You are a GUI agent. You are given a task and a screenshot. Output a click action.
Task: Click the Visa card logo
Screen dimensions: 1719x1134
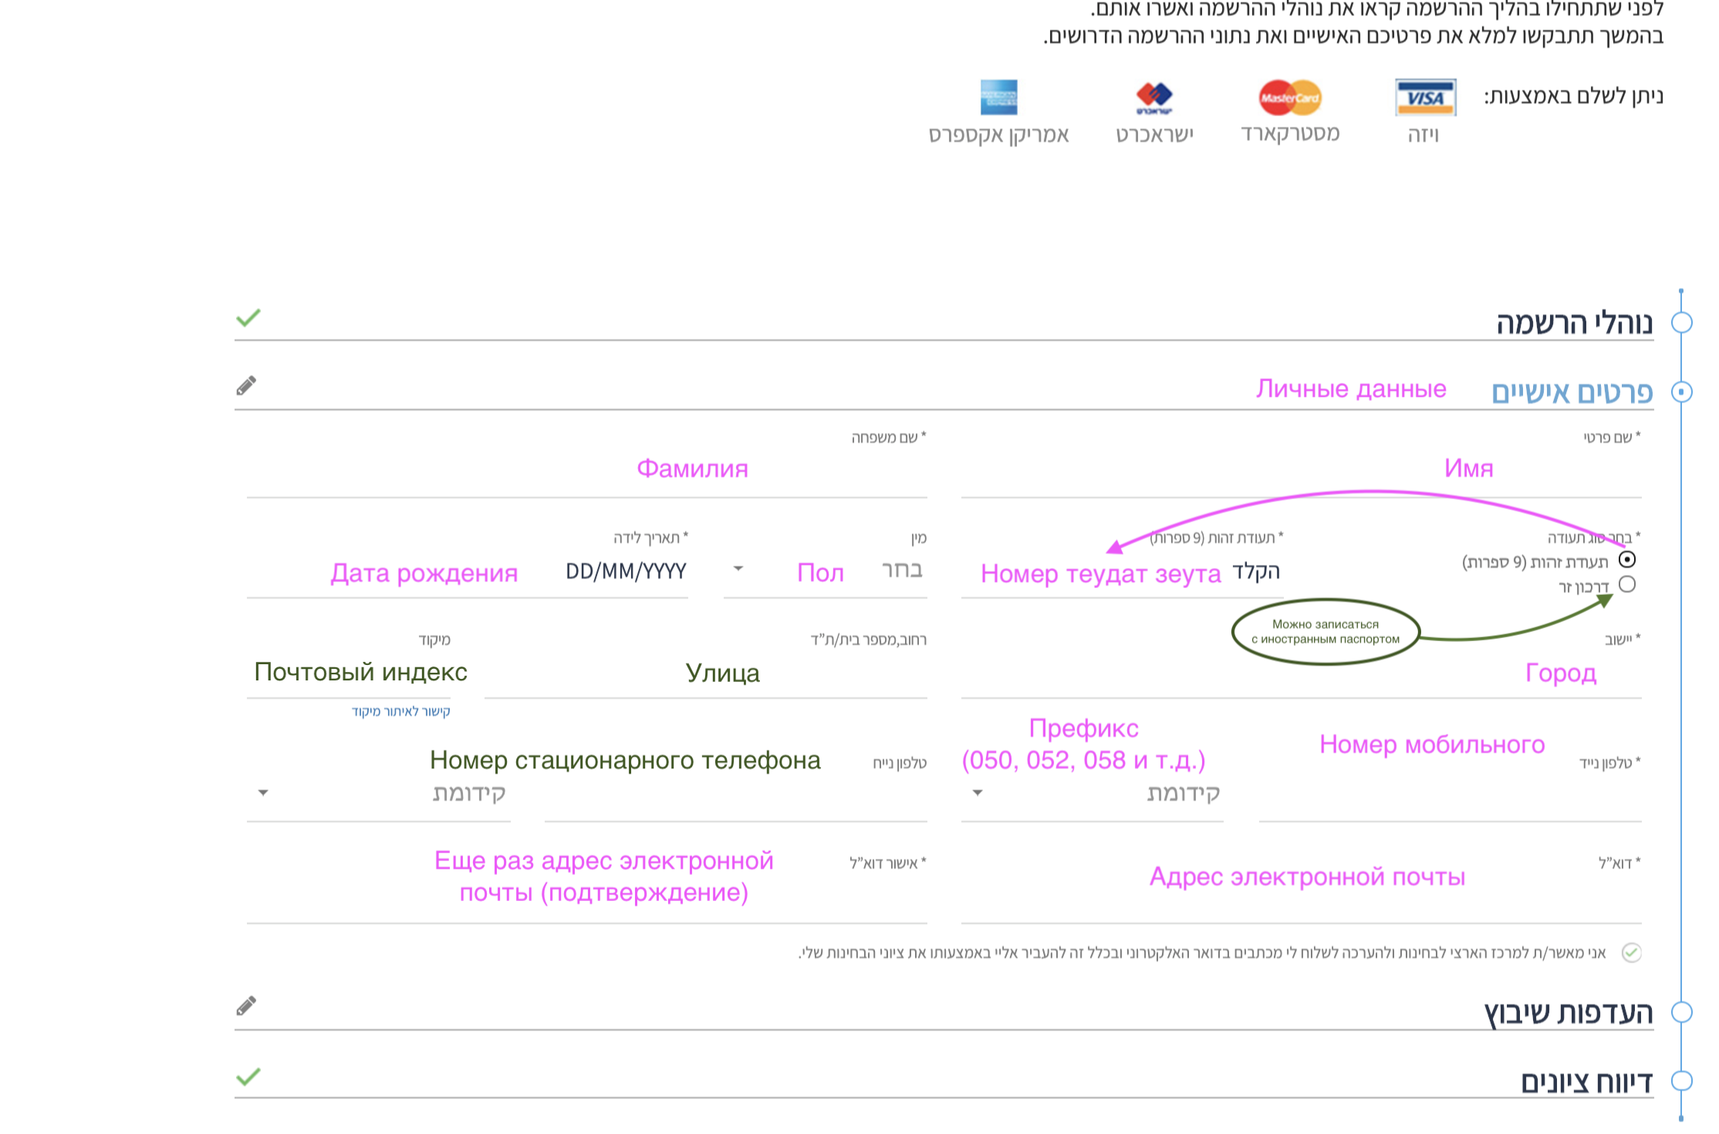pyautogui.click(x=1425, y=97)
